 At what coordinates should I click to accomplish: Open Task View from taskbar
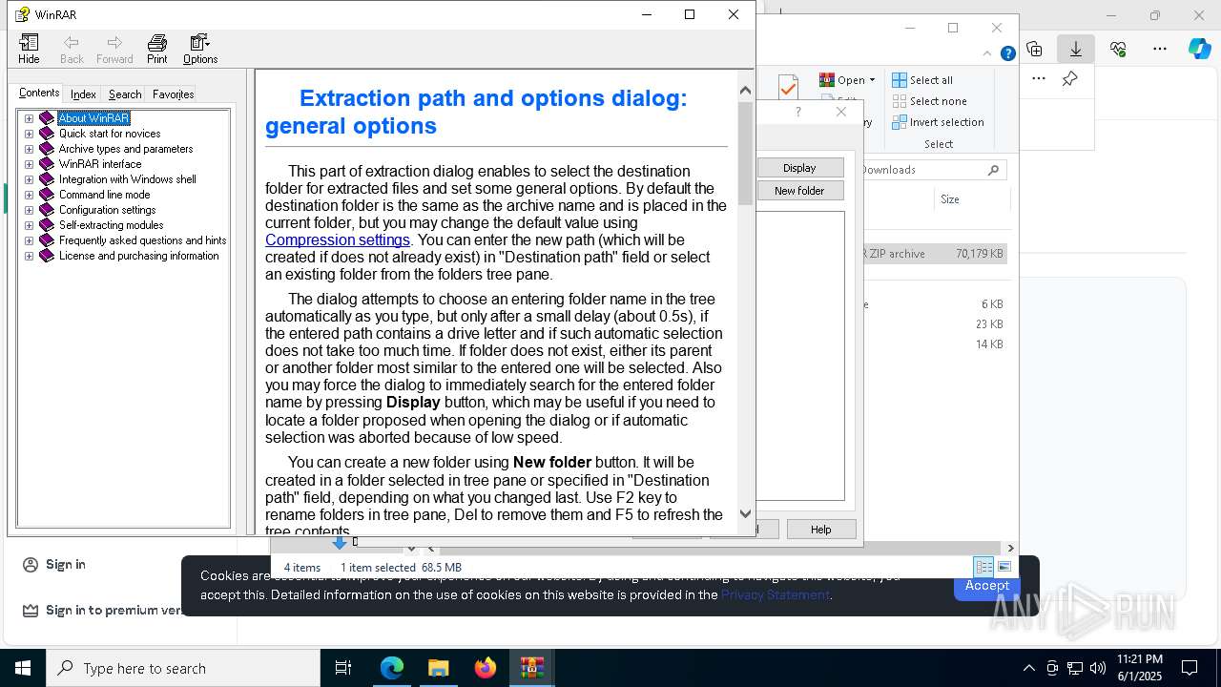(343, 668)
